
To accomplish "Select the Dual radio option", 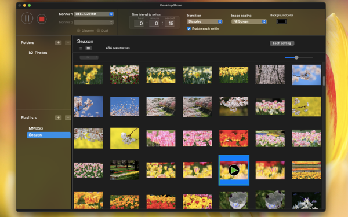I will [x=99, y=31].
